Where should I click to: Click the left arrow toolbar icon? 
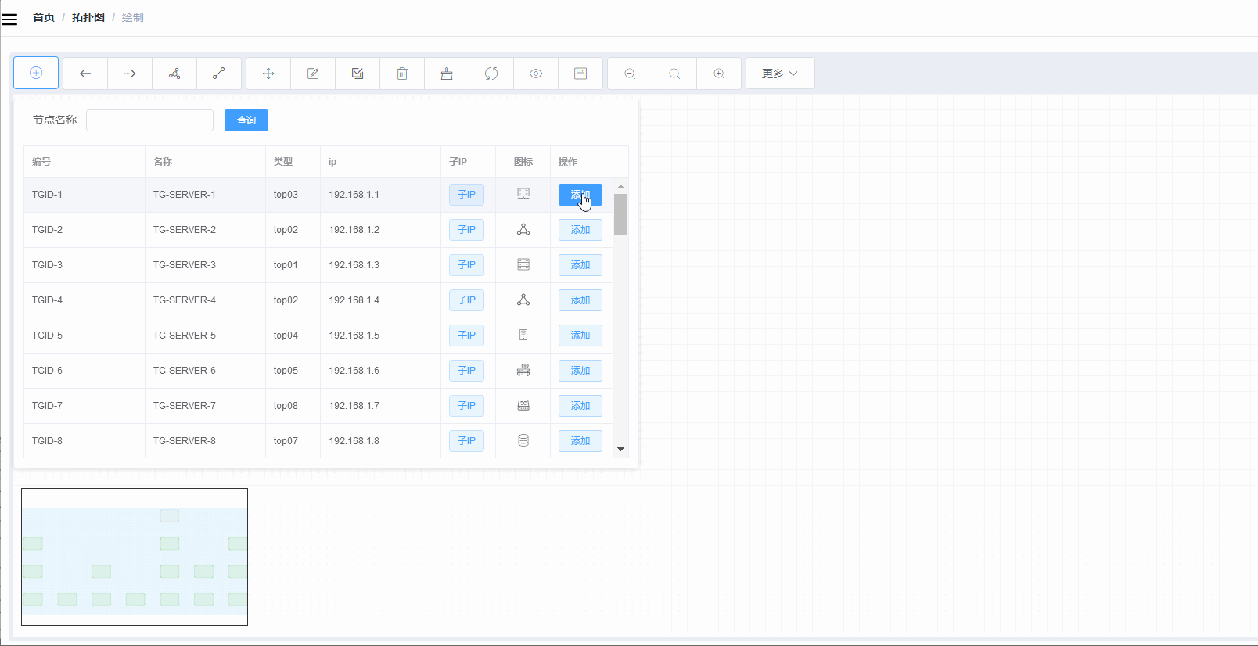point(85,74)
